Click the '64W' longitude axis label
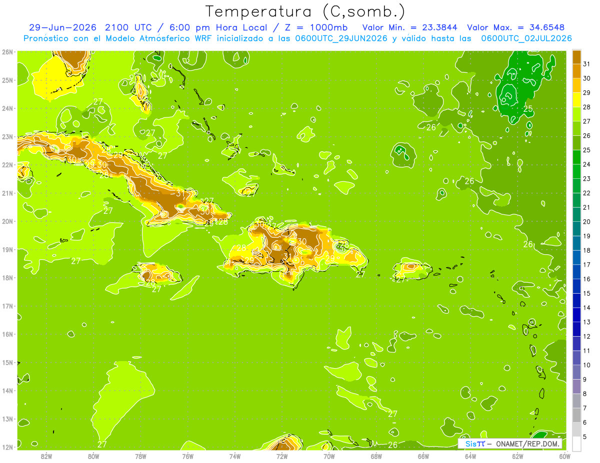600x463 pixels. pyautogui.click(x=470, y=456)
